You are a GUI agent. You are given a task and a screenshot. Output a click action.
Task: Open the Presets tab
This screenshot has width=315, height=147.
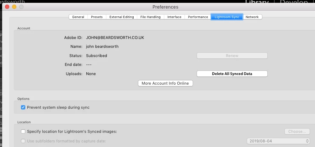point(97,17)
